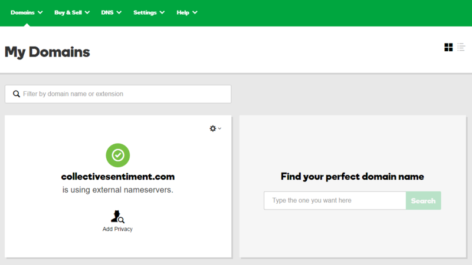
Task: Click 'Find your perfect domain name' heading
Action: click(x=352, y=177)
